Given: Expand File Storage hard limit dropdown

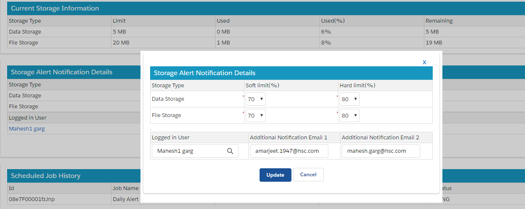Looking at the screenshot, I should 349,115.
